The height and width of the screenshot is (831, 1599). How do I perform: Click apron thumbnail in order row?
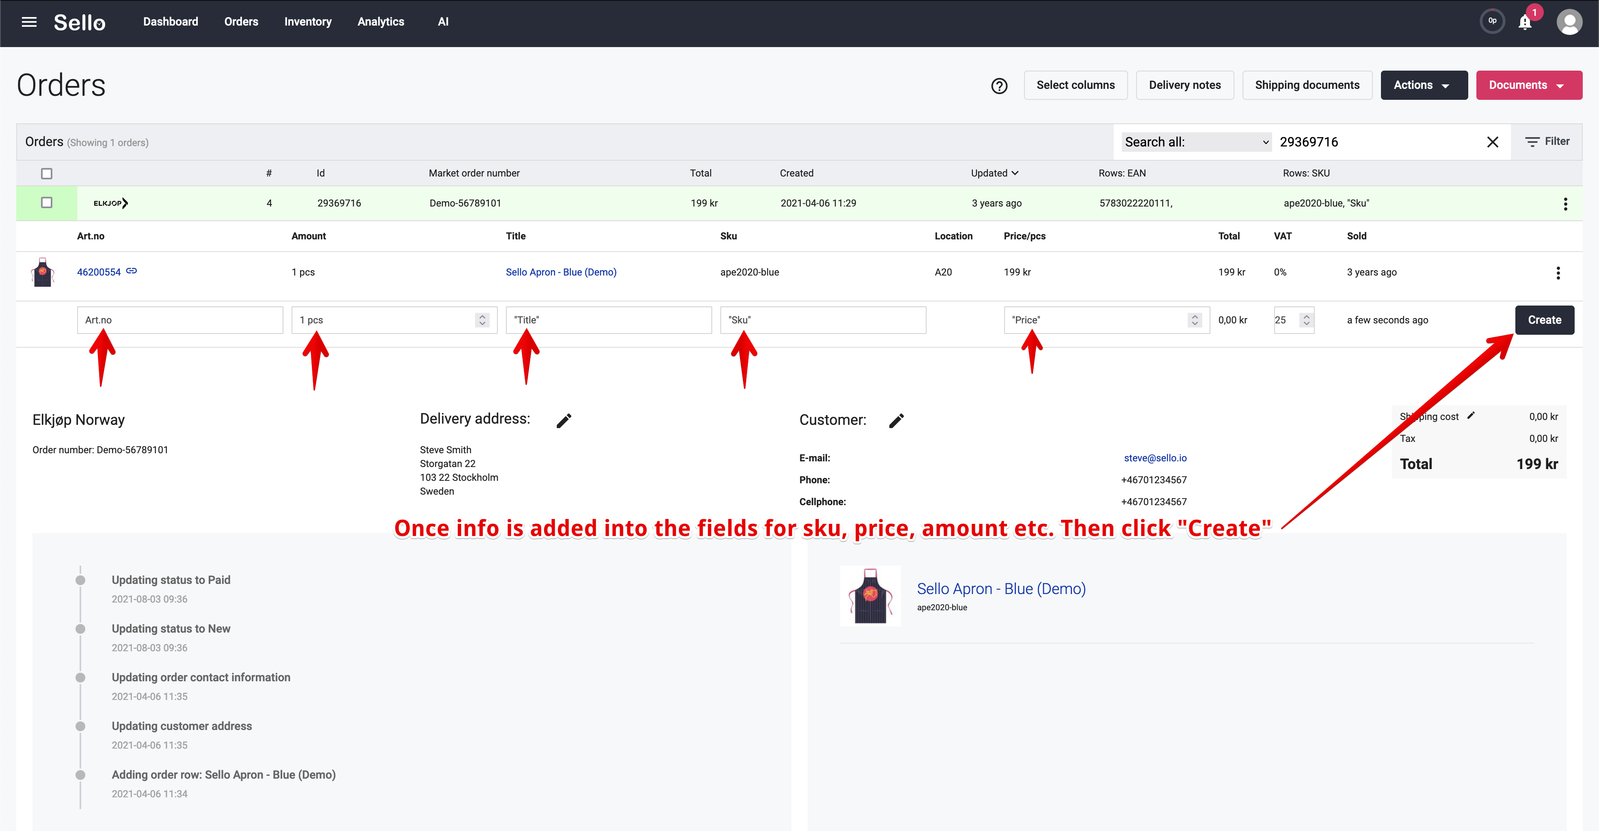(43, 271)
